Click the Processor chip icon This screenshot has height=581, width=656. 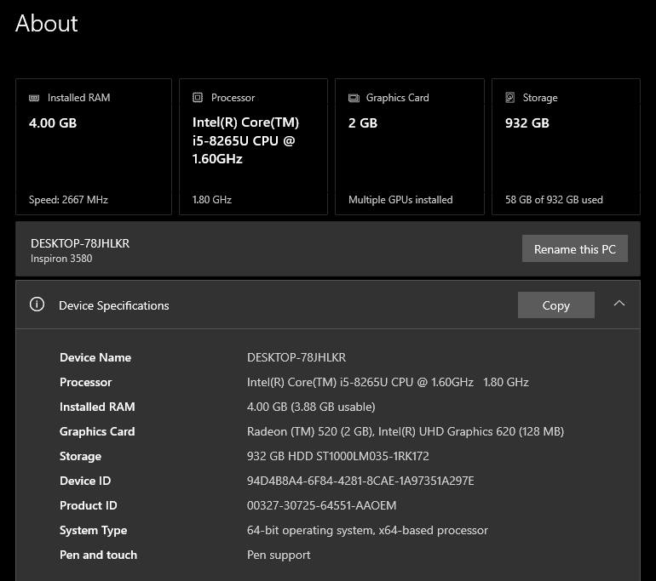[198, 97]
